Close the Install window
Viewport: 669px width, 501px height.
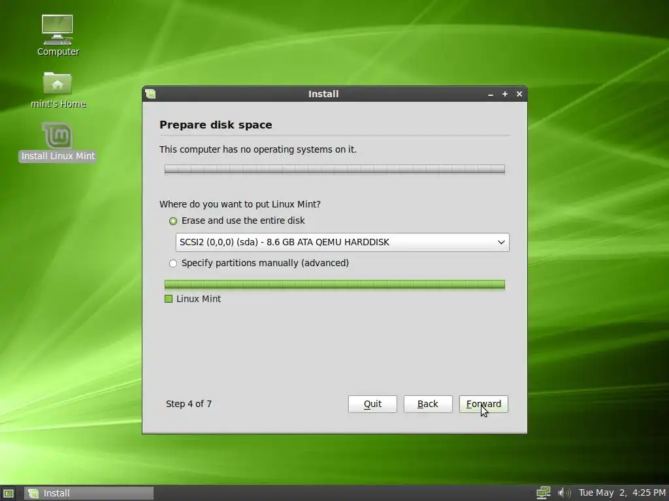[x=519, y=94]
